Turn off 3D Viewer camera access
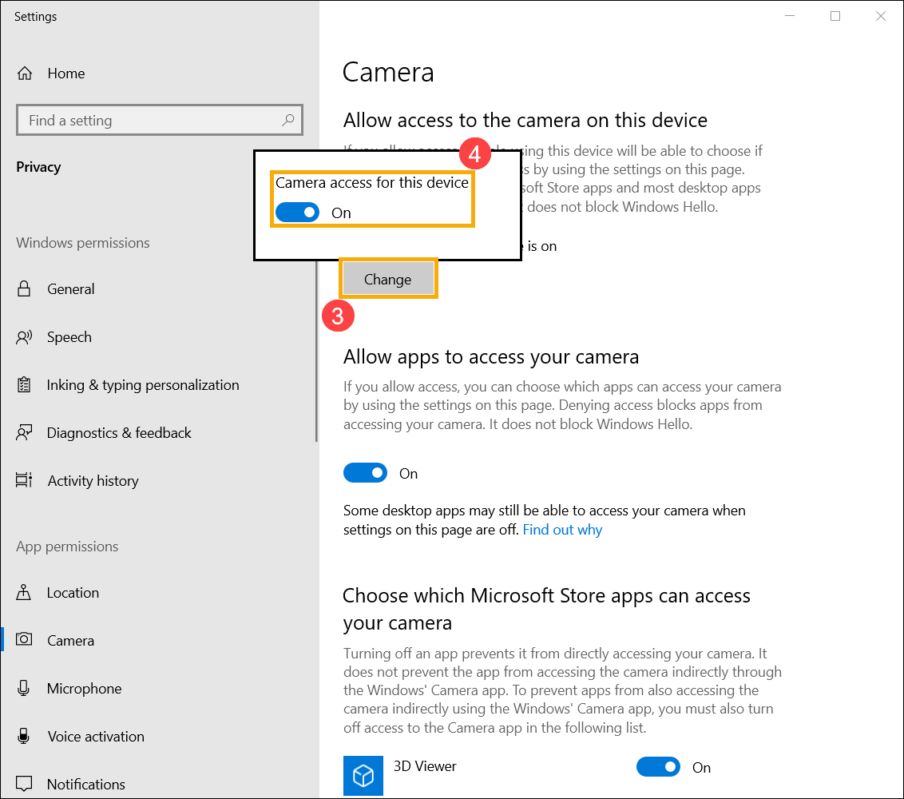This screenshot has width=904, height=799. click(658, 767)
